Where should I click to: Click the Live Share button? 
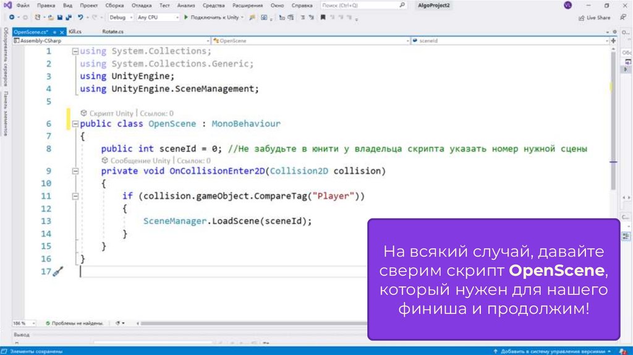pyautogui.click(x=595, y=18)
